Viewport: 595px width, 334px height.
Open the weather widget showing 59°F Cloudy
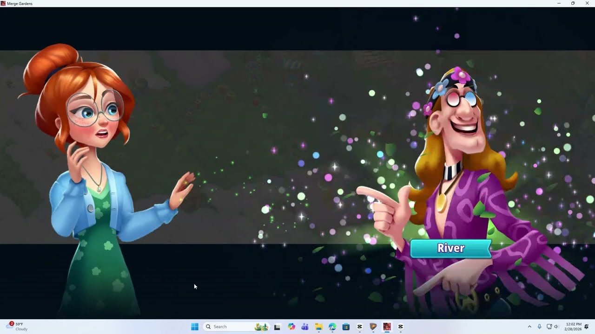tap(17, 327)
